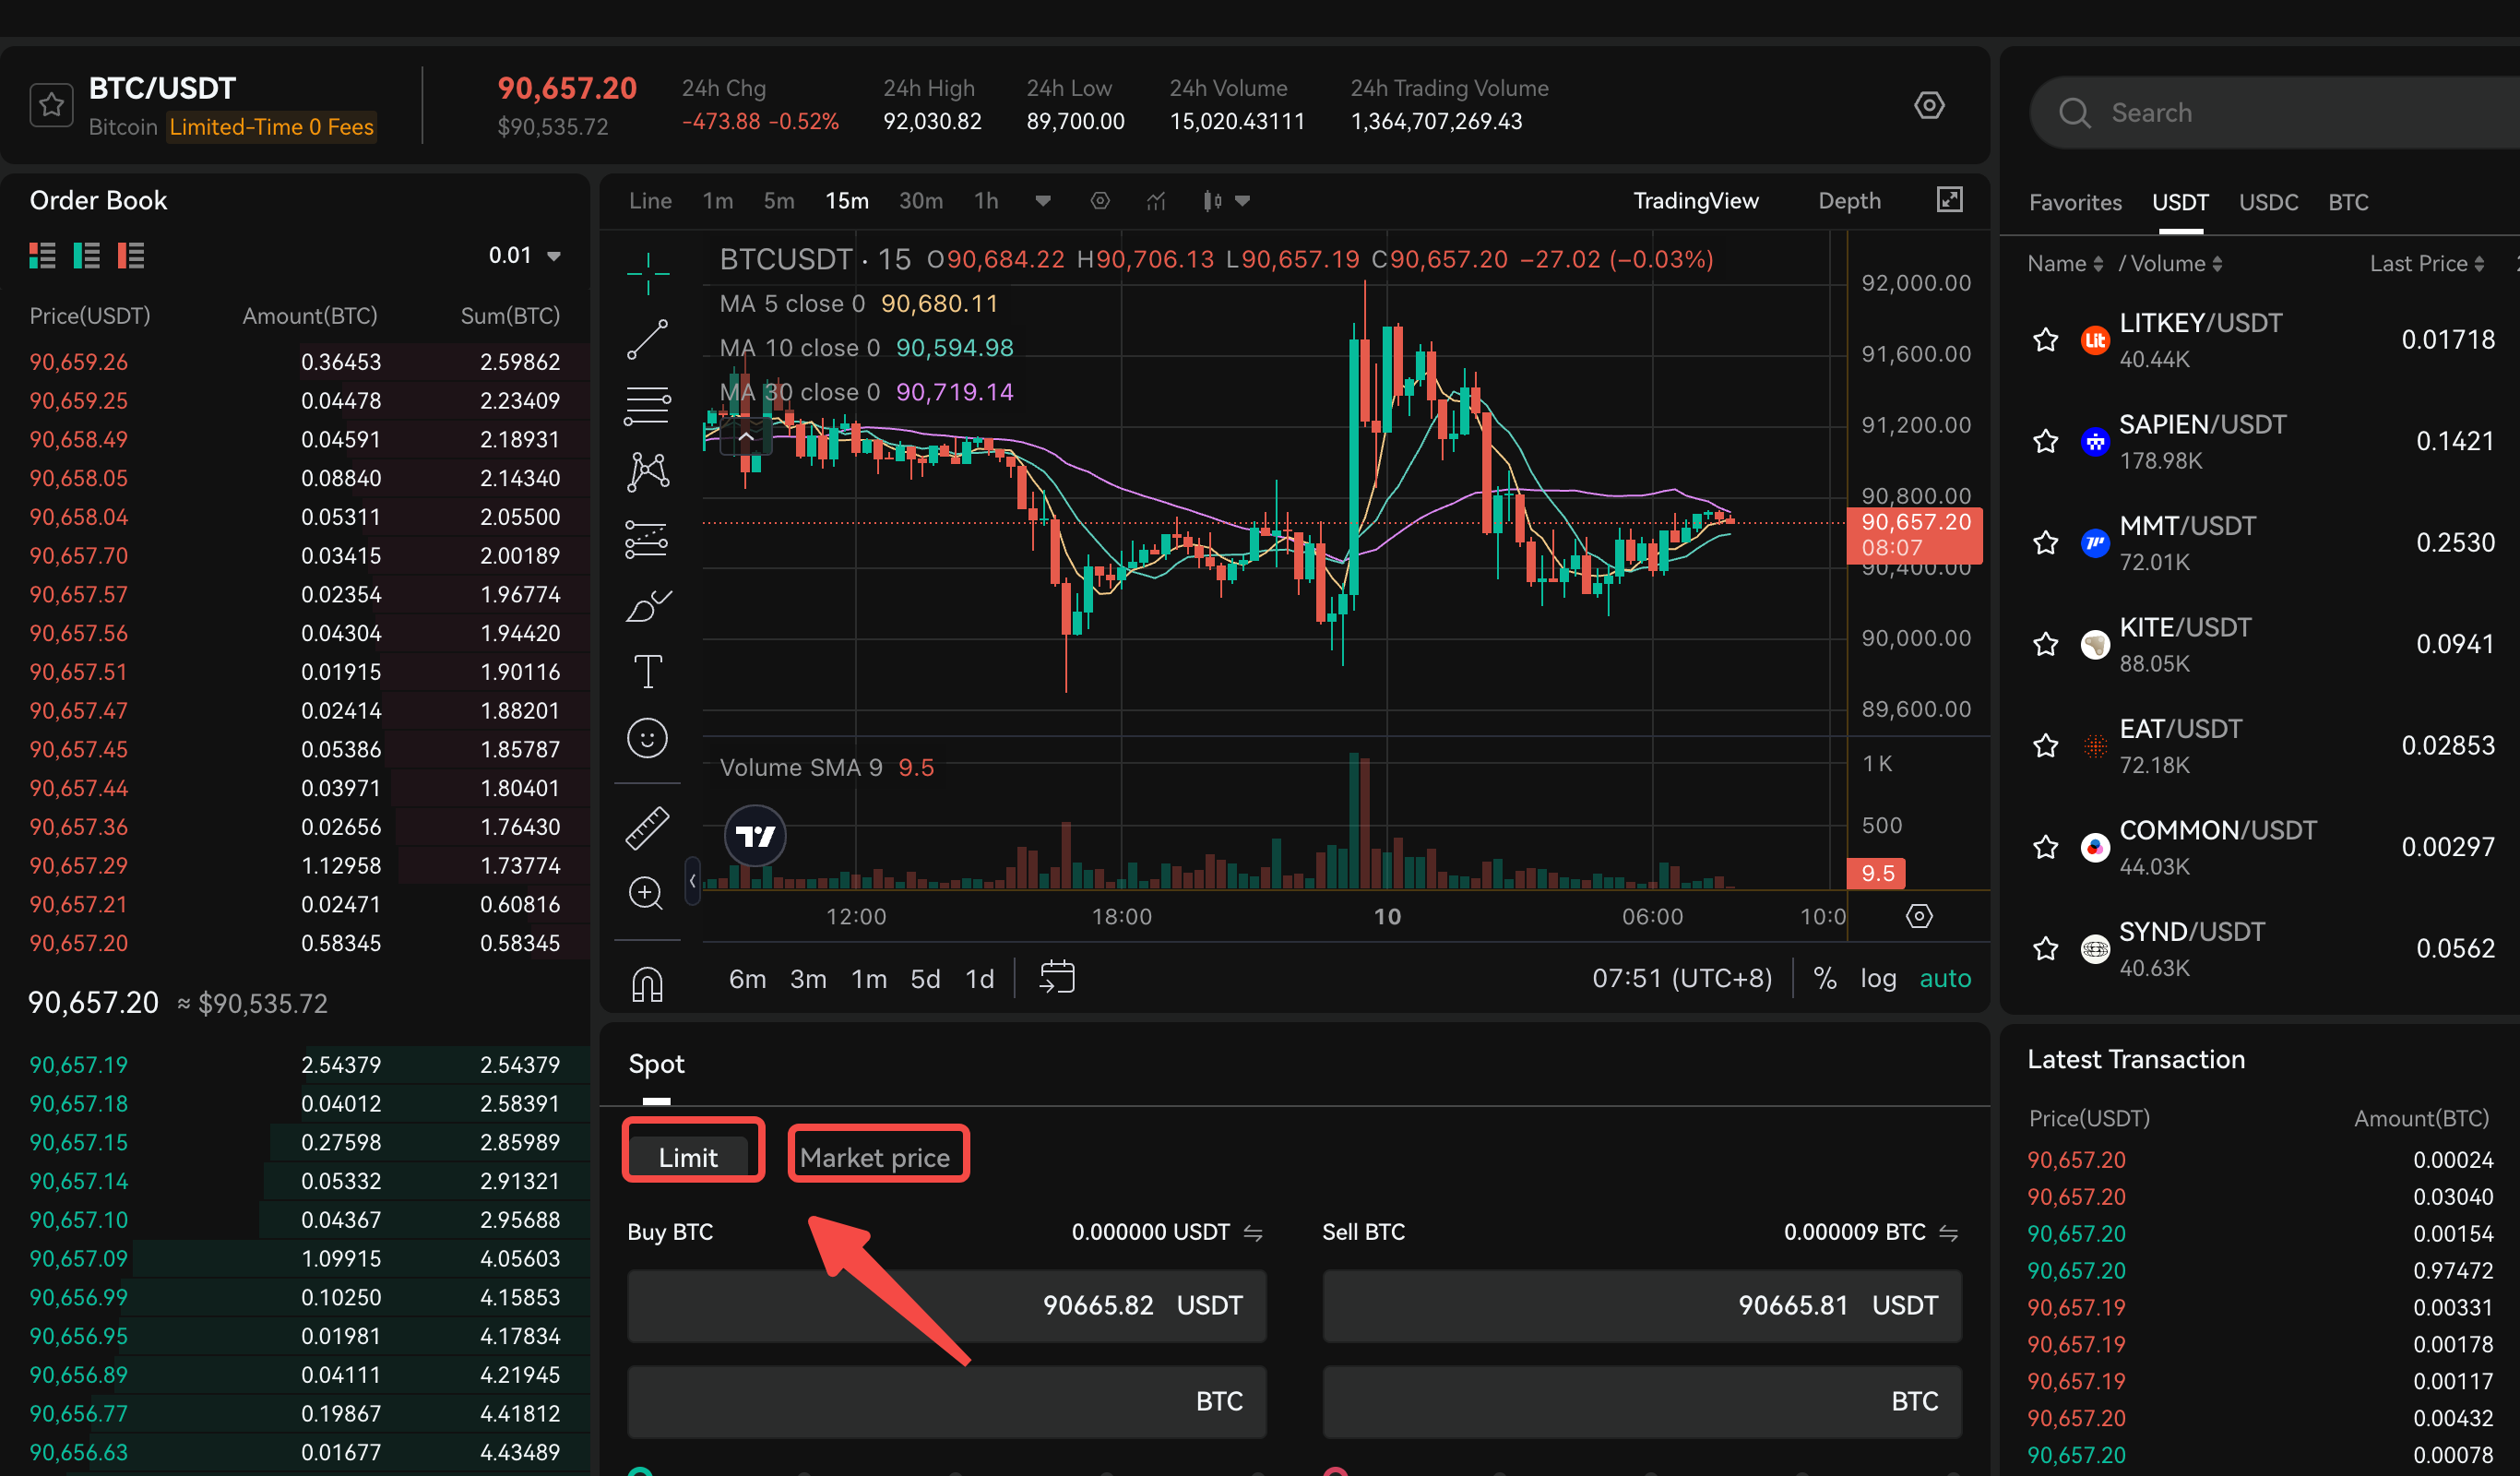Expand chart to fullscreen
The width and height of the screenshot is (2520, 1476).
pos(1950,200)
